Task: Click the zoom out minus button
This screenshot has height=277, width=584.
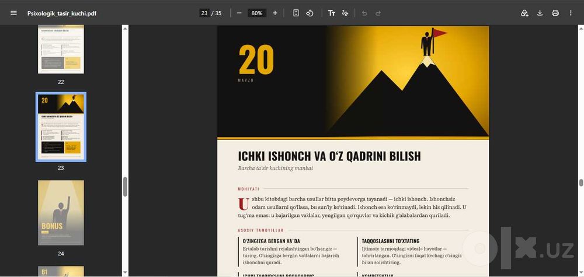Action: (239, 13)
